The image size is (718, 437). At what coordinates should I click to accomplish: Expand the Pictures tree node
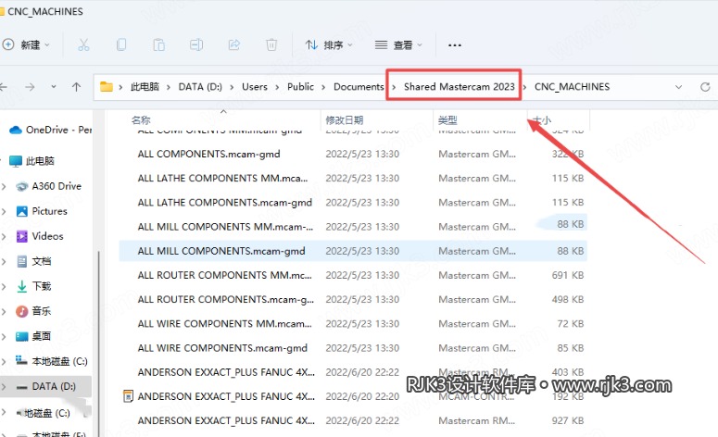[4, 211]
